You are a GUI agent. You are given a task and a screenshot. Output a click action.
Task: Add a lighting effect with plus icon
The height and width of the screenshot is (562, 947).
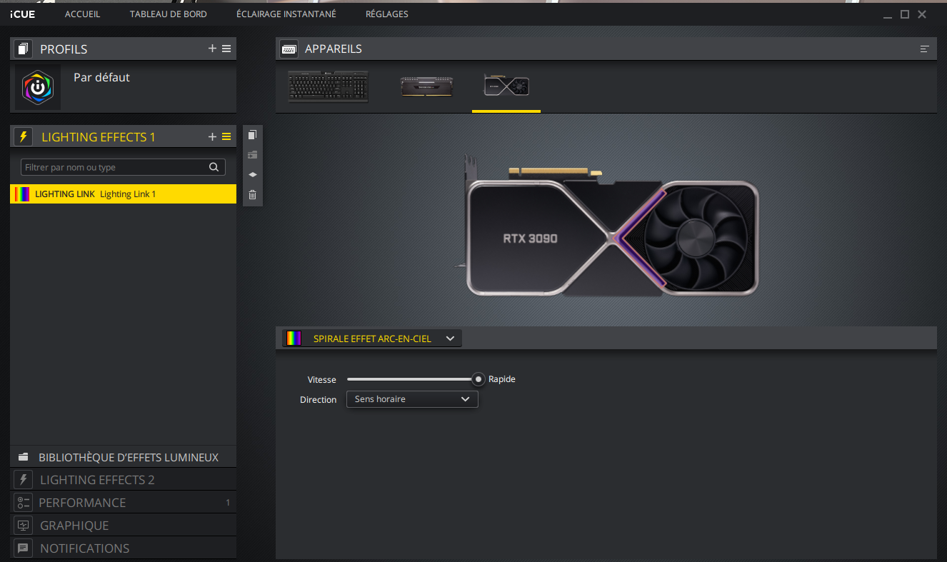point(212,136)
